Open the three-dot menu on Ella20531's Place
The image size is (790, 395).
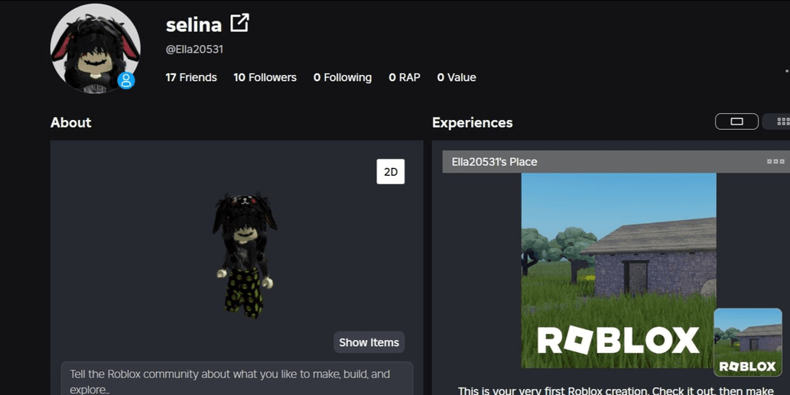pos(775,161)
